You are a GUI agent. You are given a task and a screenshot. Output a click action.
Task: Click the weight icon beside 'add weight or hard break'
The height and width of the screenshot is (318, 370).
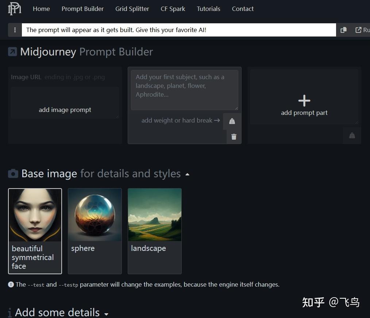[232, 121]
